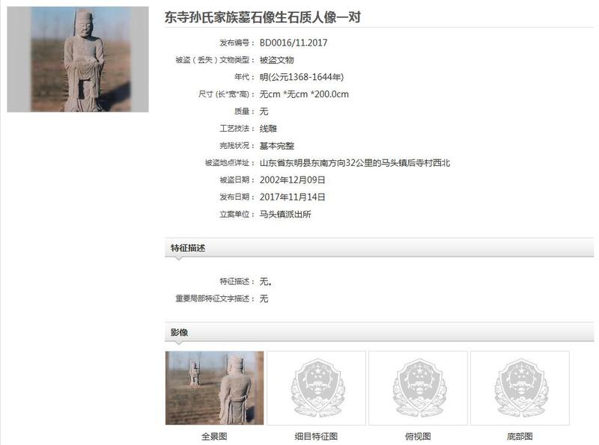599x445 pixels.
Task: Click the publish date 2017年11月14日
Action: (293, 197)
